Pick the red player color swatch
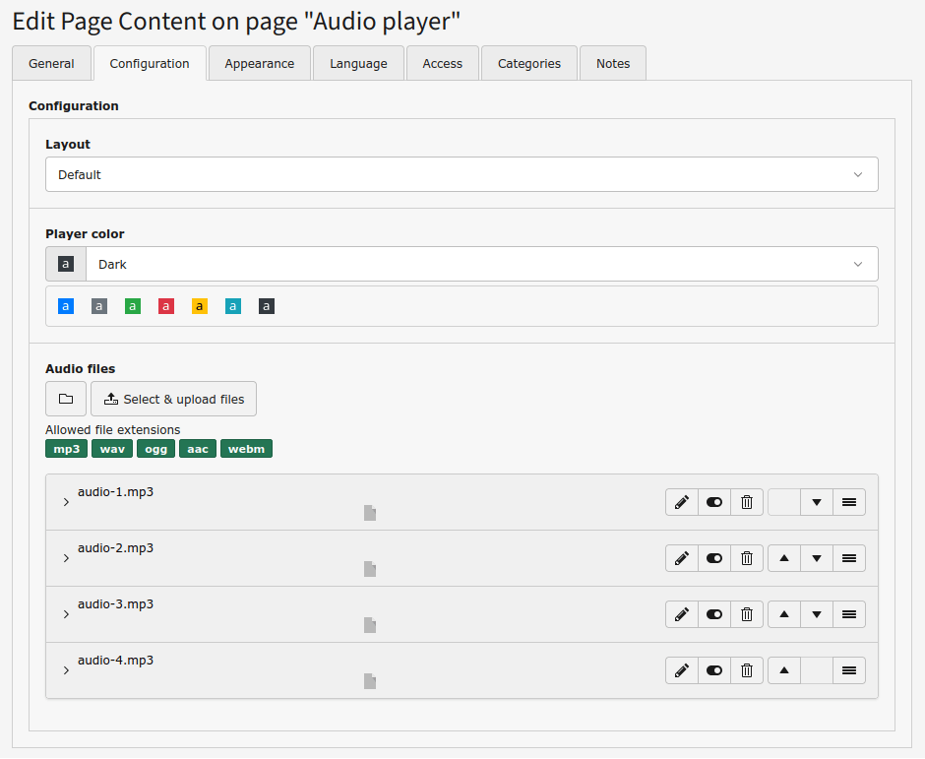 pos(166,306)
